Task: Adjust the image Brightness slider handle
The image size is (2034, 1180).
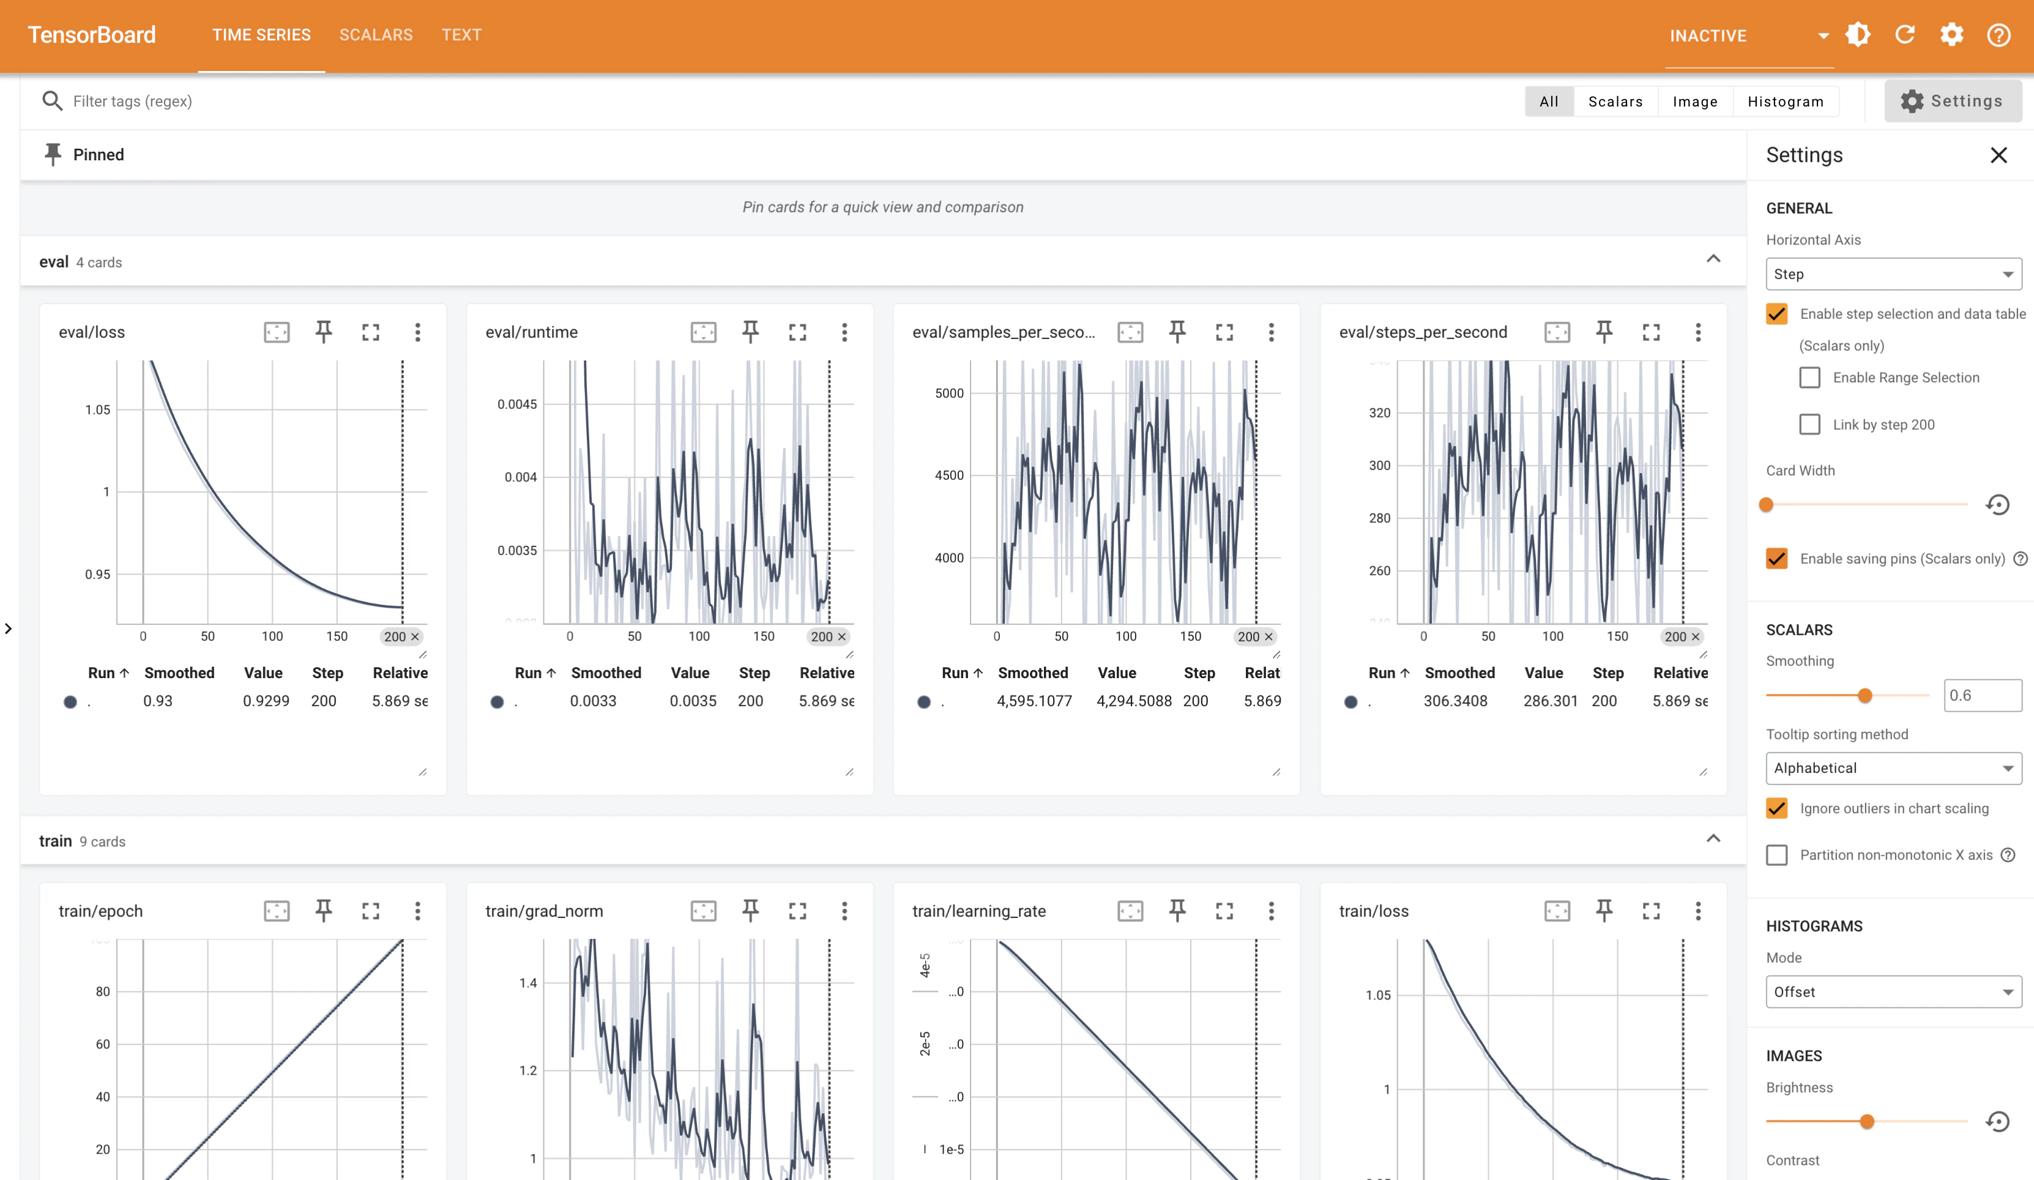Action: coord(1867,1121)
